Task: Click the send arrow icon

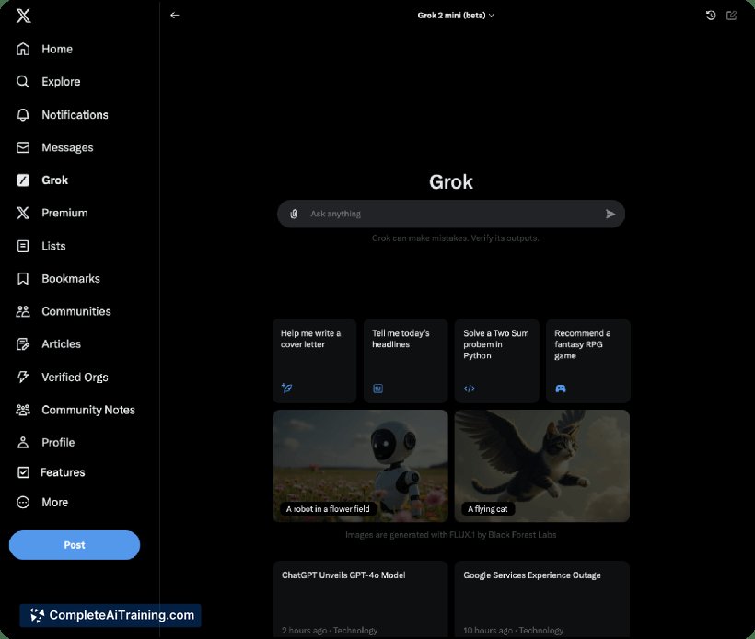Action: (610, 214)
